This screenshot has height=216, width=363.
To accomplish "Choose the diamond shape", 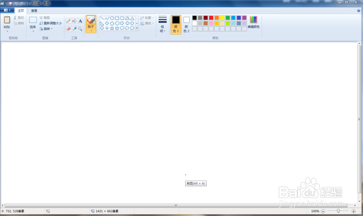I will pyautogui.click(x=107, y=23).
